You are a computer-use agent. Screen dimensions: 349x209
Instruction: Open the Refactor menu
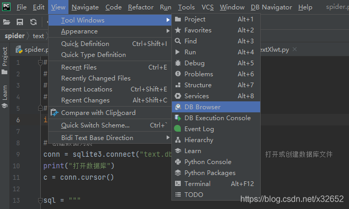click(141, 7)
